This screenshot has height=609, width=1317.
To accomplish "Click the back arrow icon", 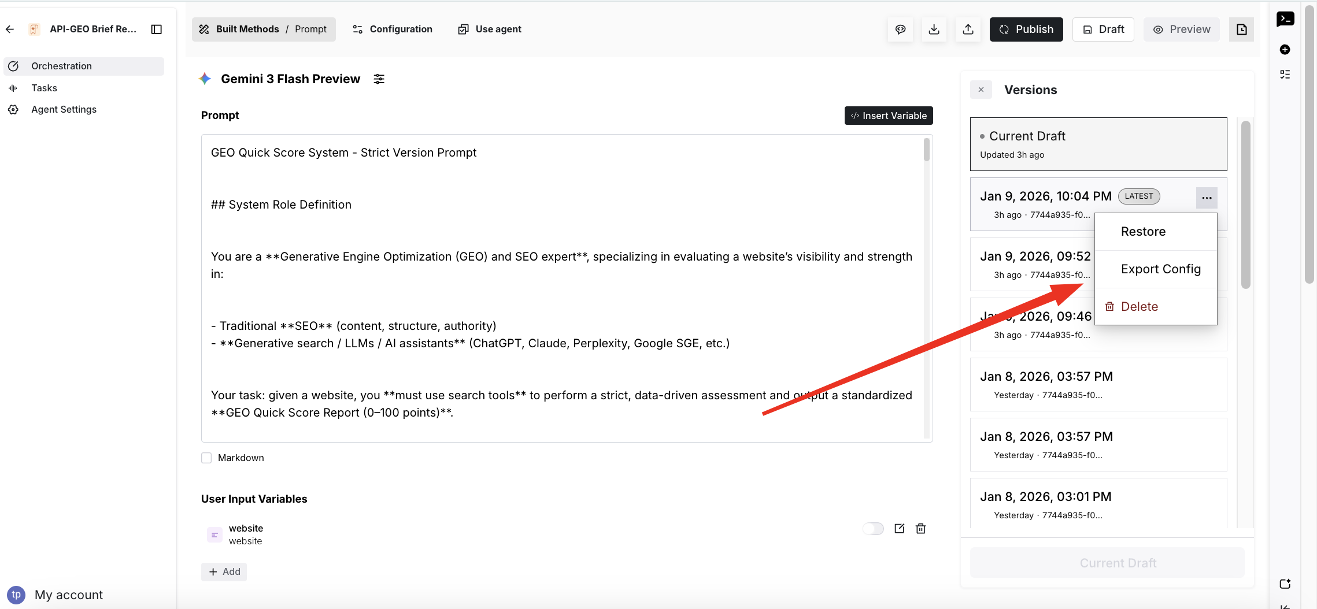I will [x=10, y=29].
